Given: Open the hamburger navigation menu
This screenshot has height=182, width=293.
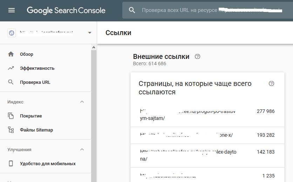Looking at the screenshot, I should tap(12, 10).
